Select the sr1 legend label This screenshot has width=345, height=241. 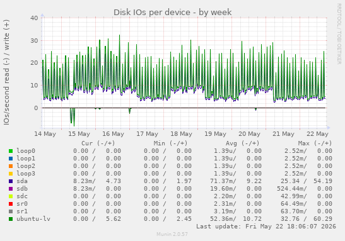(x=22, y=211)
